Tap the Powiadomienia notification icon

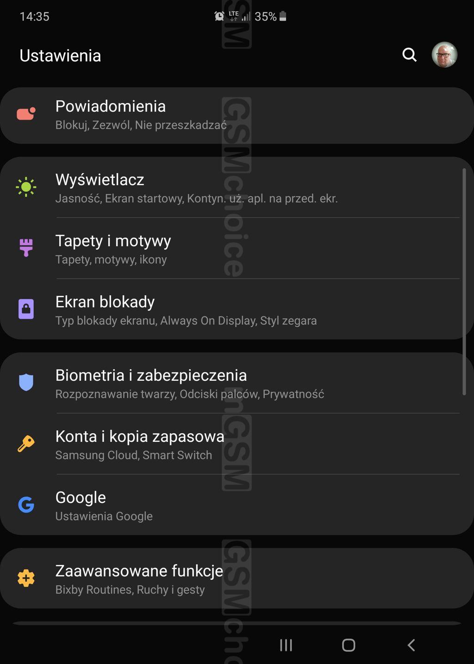[26, 114]
